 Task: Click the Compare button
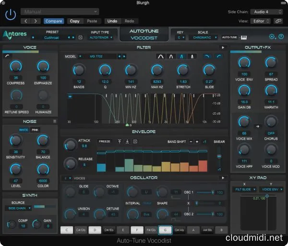point(54,21)
